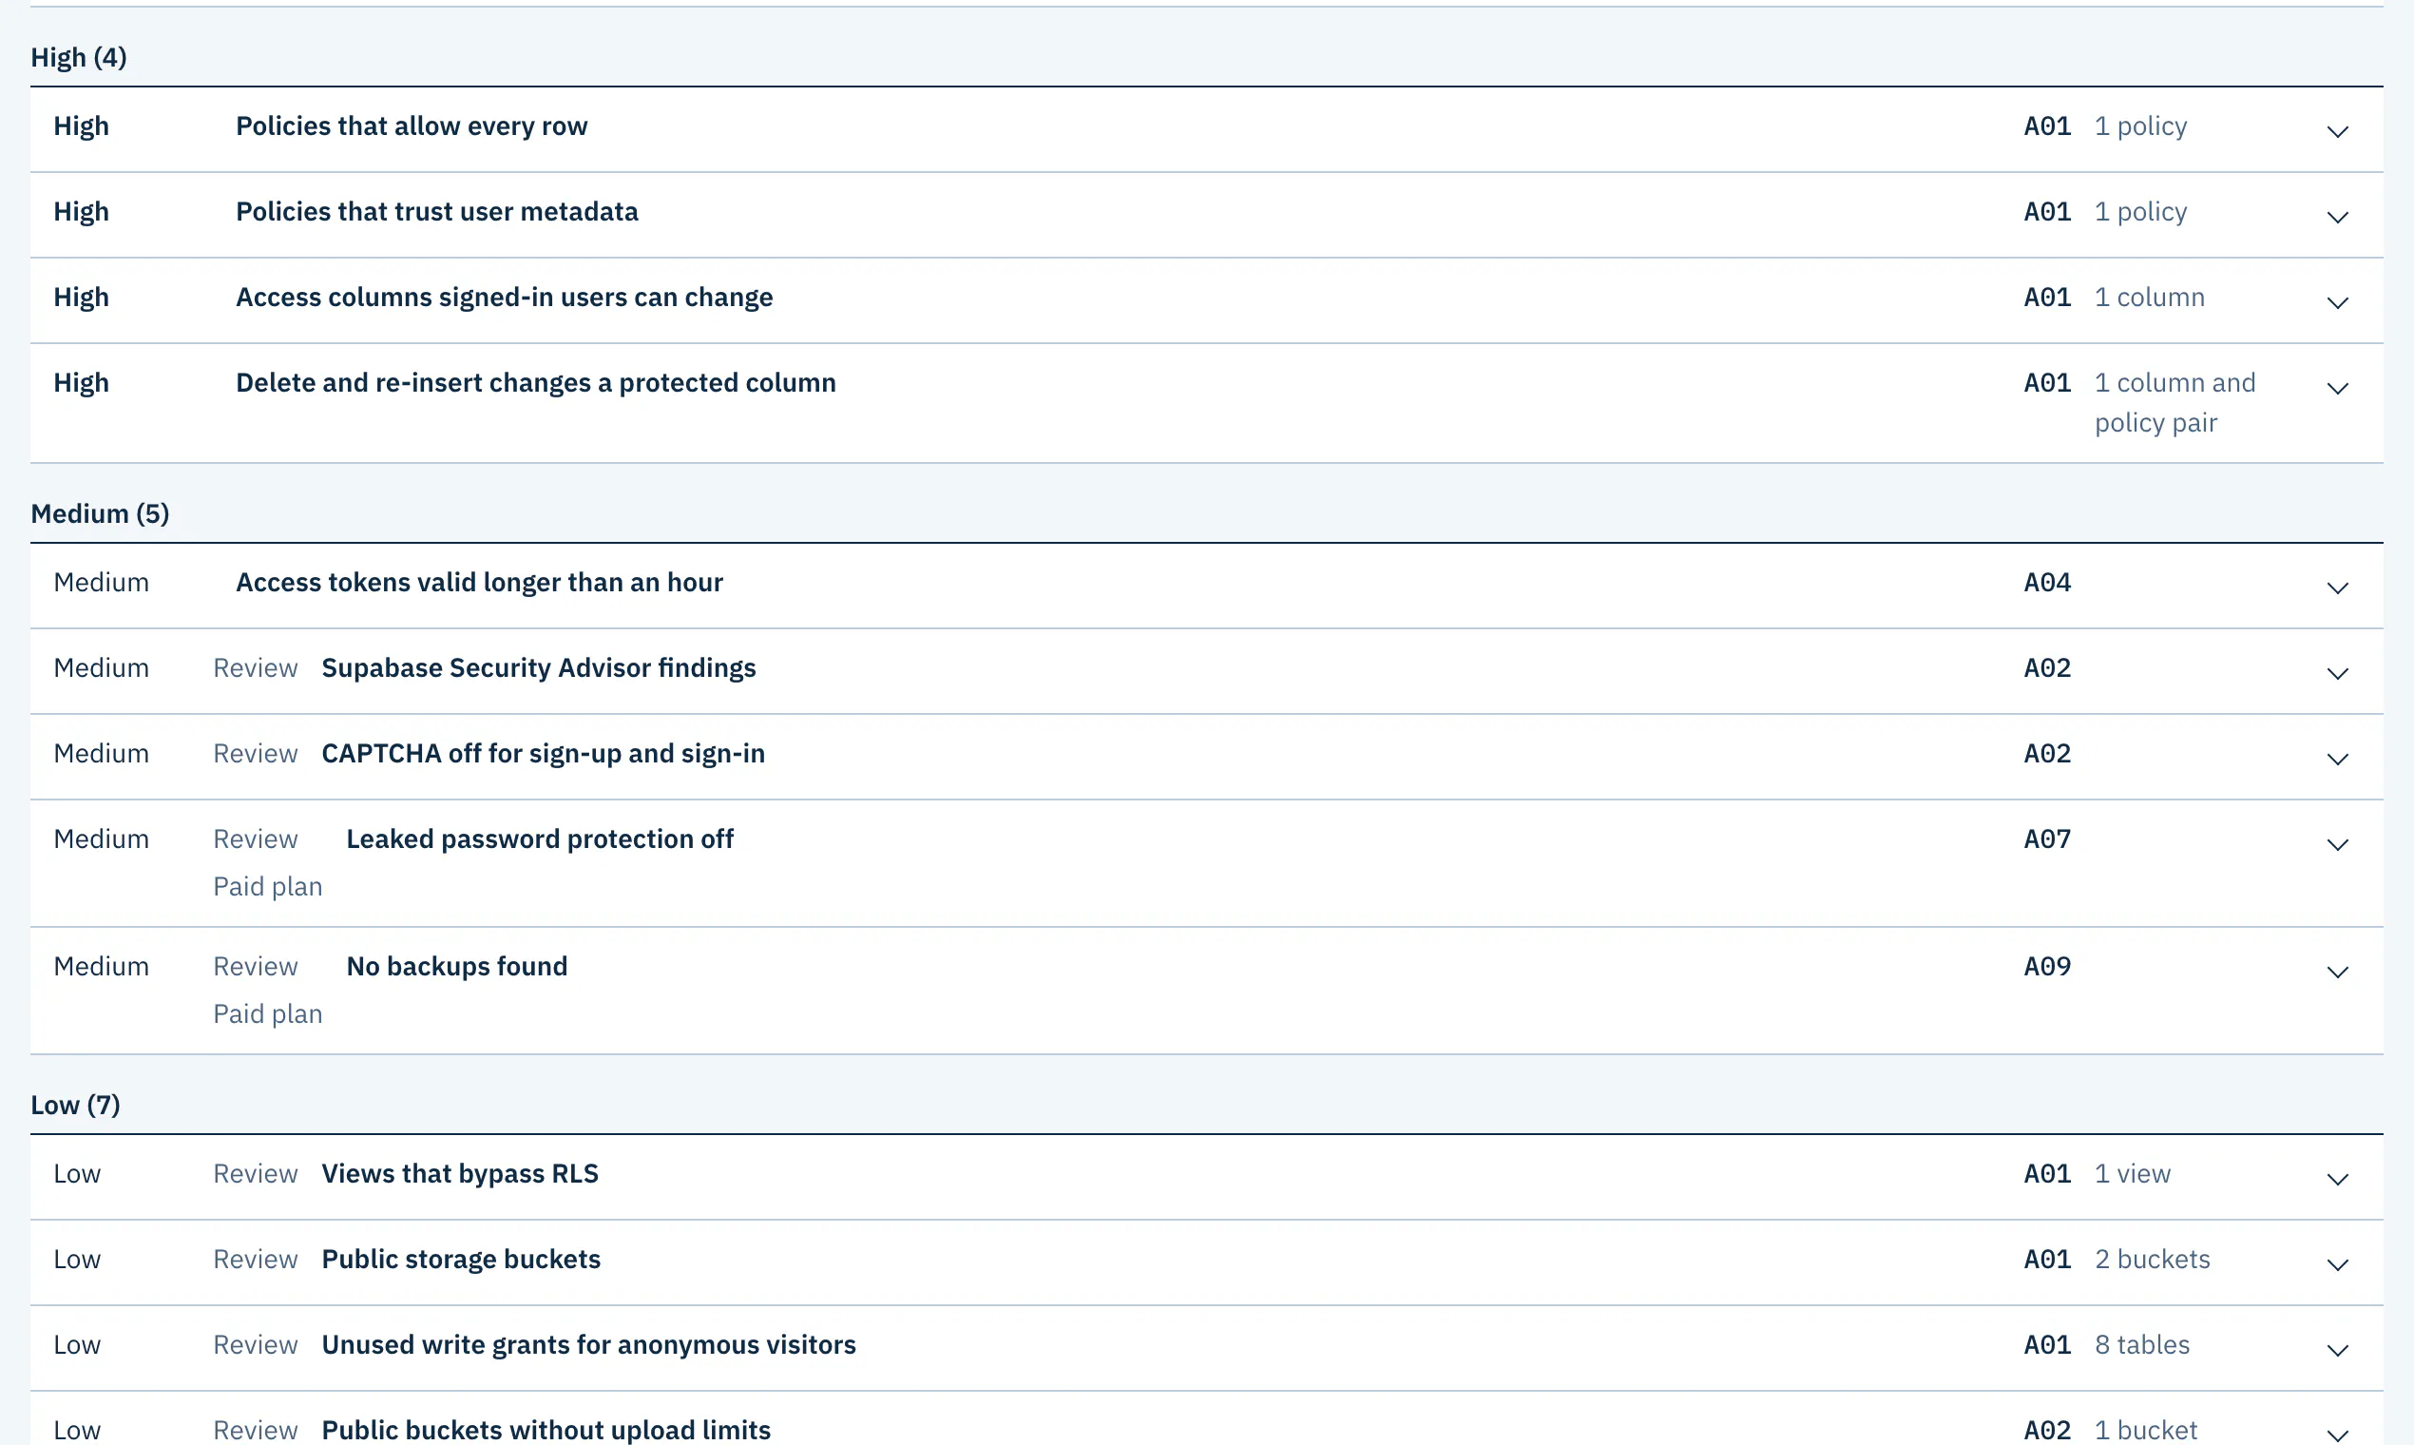Expand 'Public storage buckets' chevron
The height and width of the screenshot is (1445, 2414).
(2337, 1266)
